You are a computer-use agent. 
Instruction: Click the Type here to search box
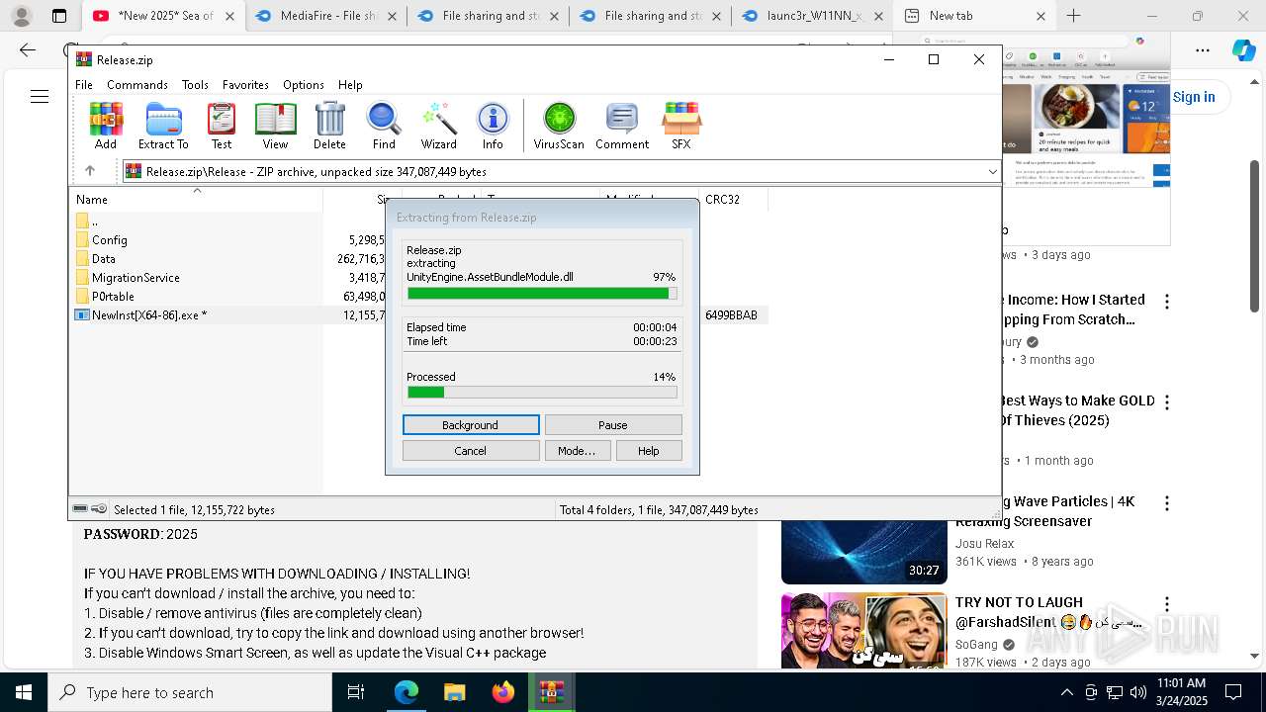pos(190,692)
